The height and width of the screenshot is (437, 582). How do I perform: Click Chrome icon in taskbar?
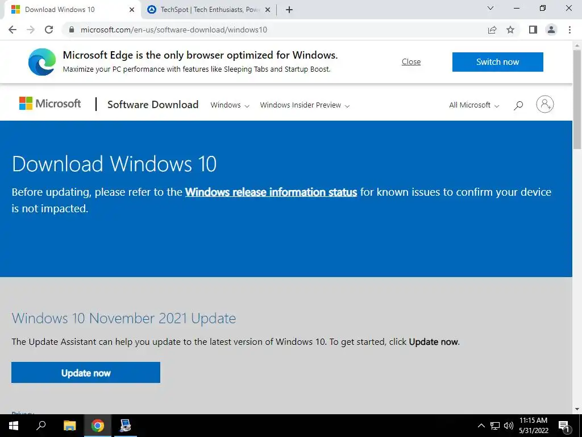tap(98, 426)
